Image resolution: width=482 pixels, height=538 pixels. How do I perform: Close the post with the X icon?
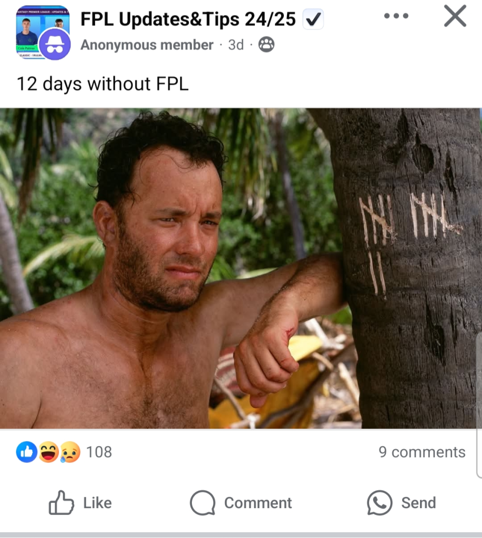click(x=455, y=16)
